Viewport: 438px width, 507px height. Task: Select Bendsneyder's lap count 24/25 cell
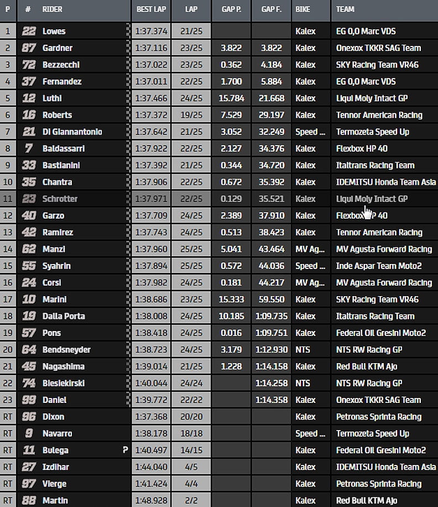coord(190,350)
